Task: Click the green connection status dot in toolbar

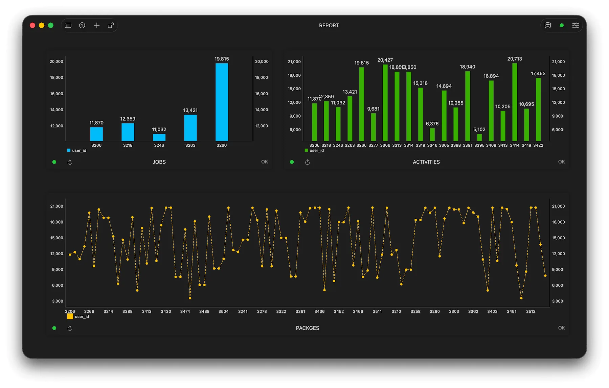Action: (562, 25)
